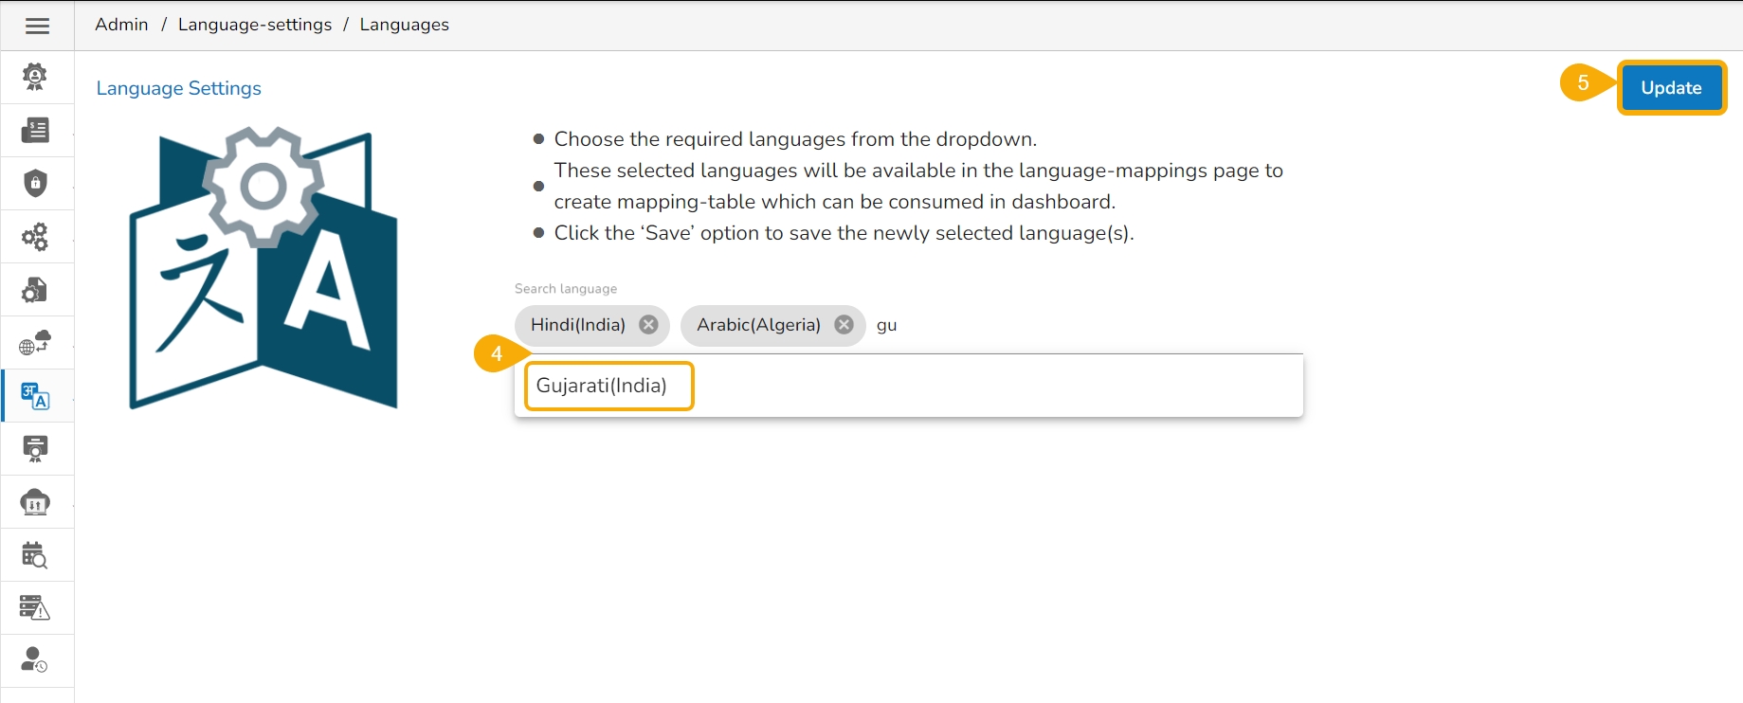Click the Update button
This screenshot has width=1743, height=703.
tap(1670, 88)
